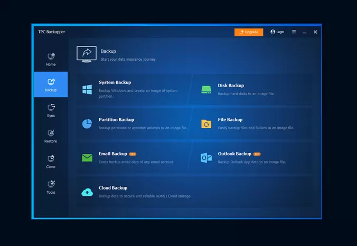Click the Login button

click(x=277, y=32)
